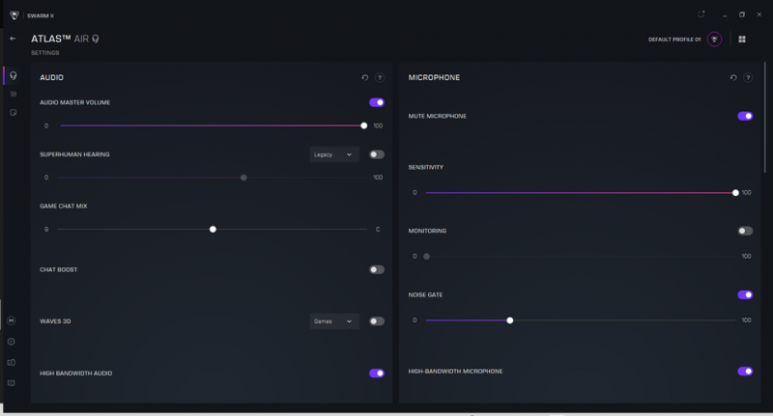Open help for the Audio section
This screenshot has height=416, width=773.
[380, 77]
